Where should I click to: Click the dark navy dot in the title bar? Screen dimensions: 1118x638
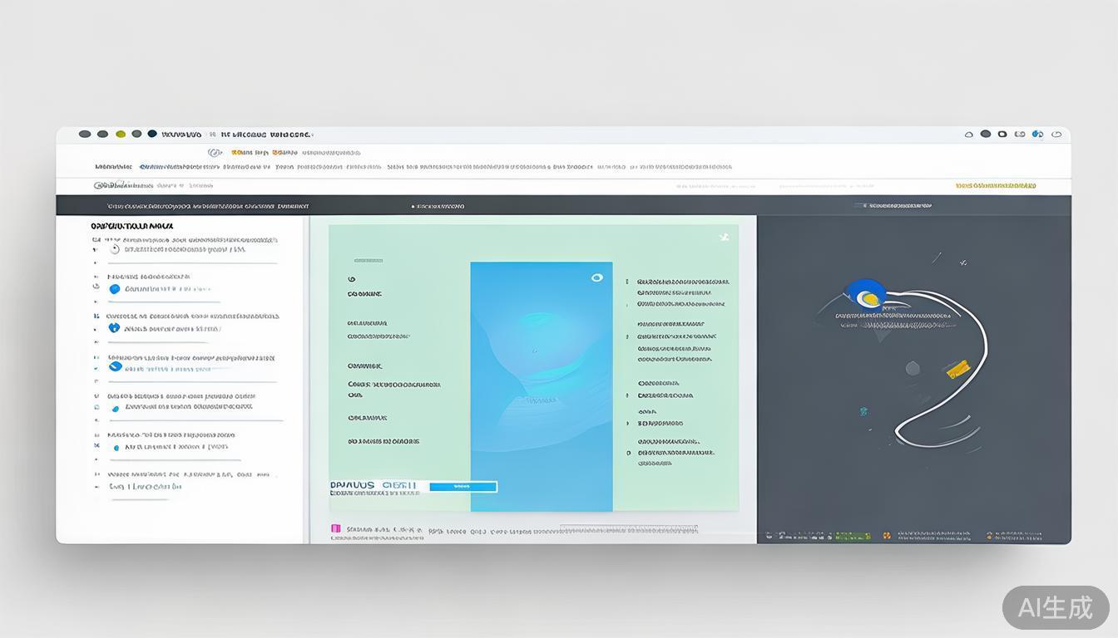(x=152, y=134)
